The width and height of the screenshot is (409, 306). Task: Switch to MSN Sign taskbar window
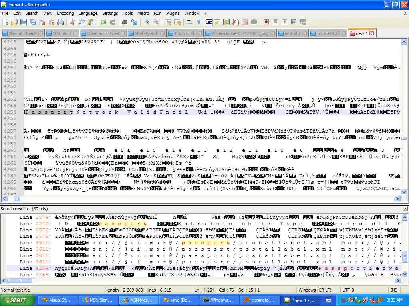tap(98, 300)
